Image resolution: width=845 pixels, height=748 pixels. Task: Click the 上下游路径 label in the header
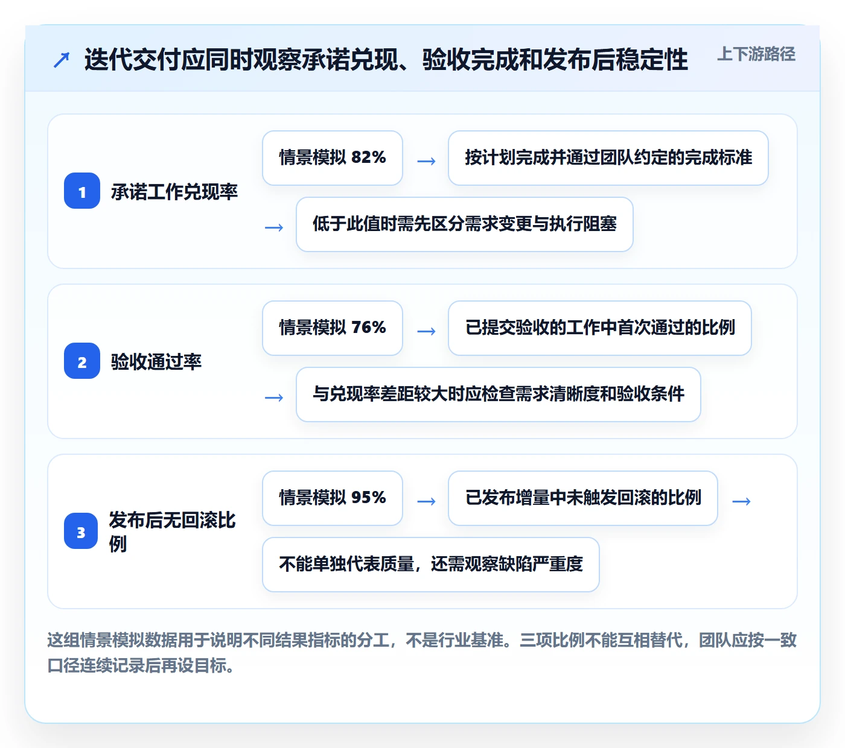(x=756, y=54)
